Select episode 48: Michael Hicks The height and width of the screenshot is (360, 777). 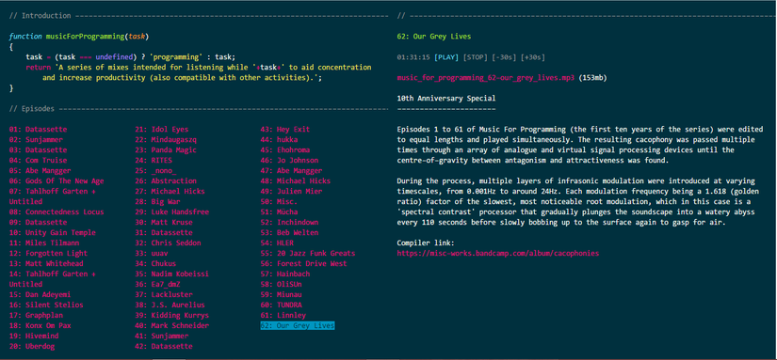click(x=296, y=181)
